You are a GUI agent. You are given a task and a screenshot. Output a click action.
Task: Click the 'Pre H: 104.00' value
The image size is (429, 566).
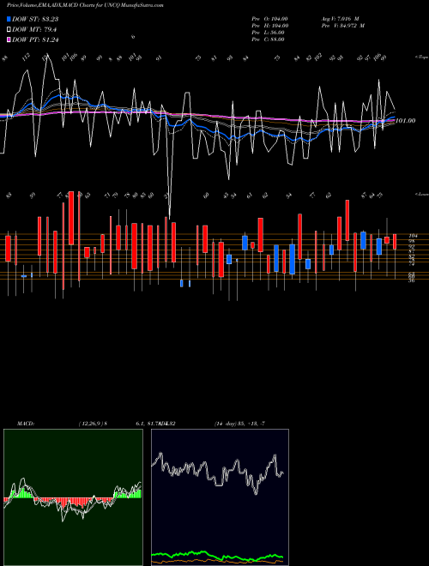(269, 26)
